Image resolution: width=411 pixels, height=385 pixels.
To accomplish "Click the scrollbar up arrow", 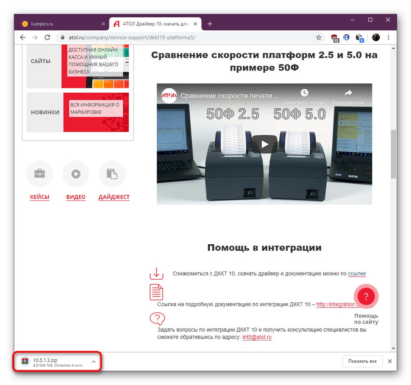I will coord(393,49).
